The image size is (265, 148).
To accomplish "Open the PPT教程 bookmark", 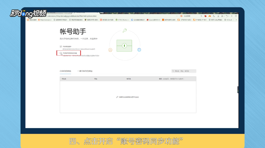I will [x=200, y=20].
